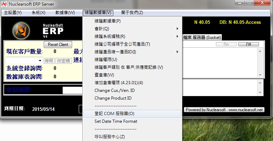Click the expiry date 2015/05/14

(x=43, y=109)
